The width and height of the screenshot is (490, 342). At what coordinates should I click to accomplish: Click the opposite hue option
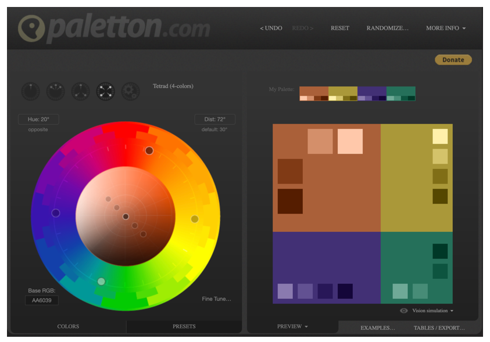click(x=38, y=129)
